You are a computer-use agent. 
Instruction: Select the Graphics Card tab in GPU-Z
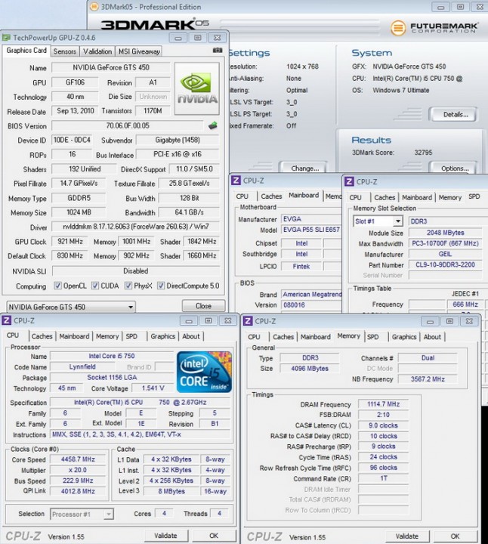tap(26, 51)
